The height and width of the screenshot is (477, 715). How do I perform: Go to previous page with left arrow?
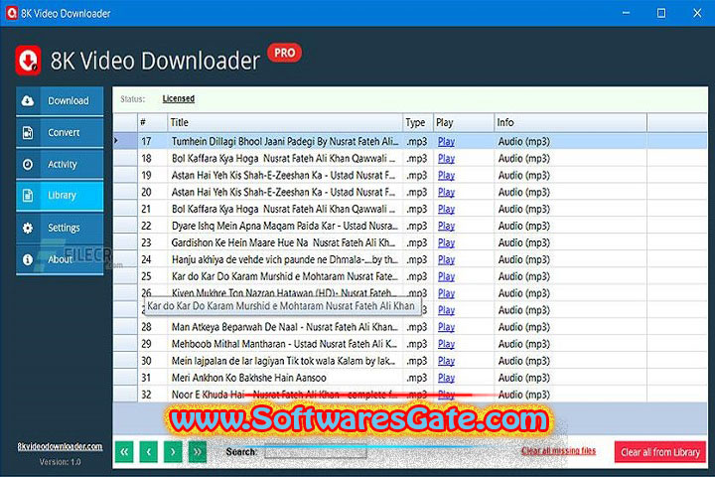tap(149, 451)
